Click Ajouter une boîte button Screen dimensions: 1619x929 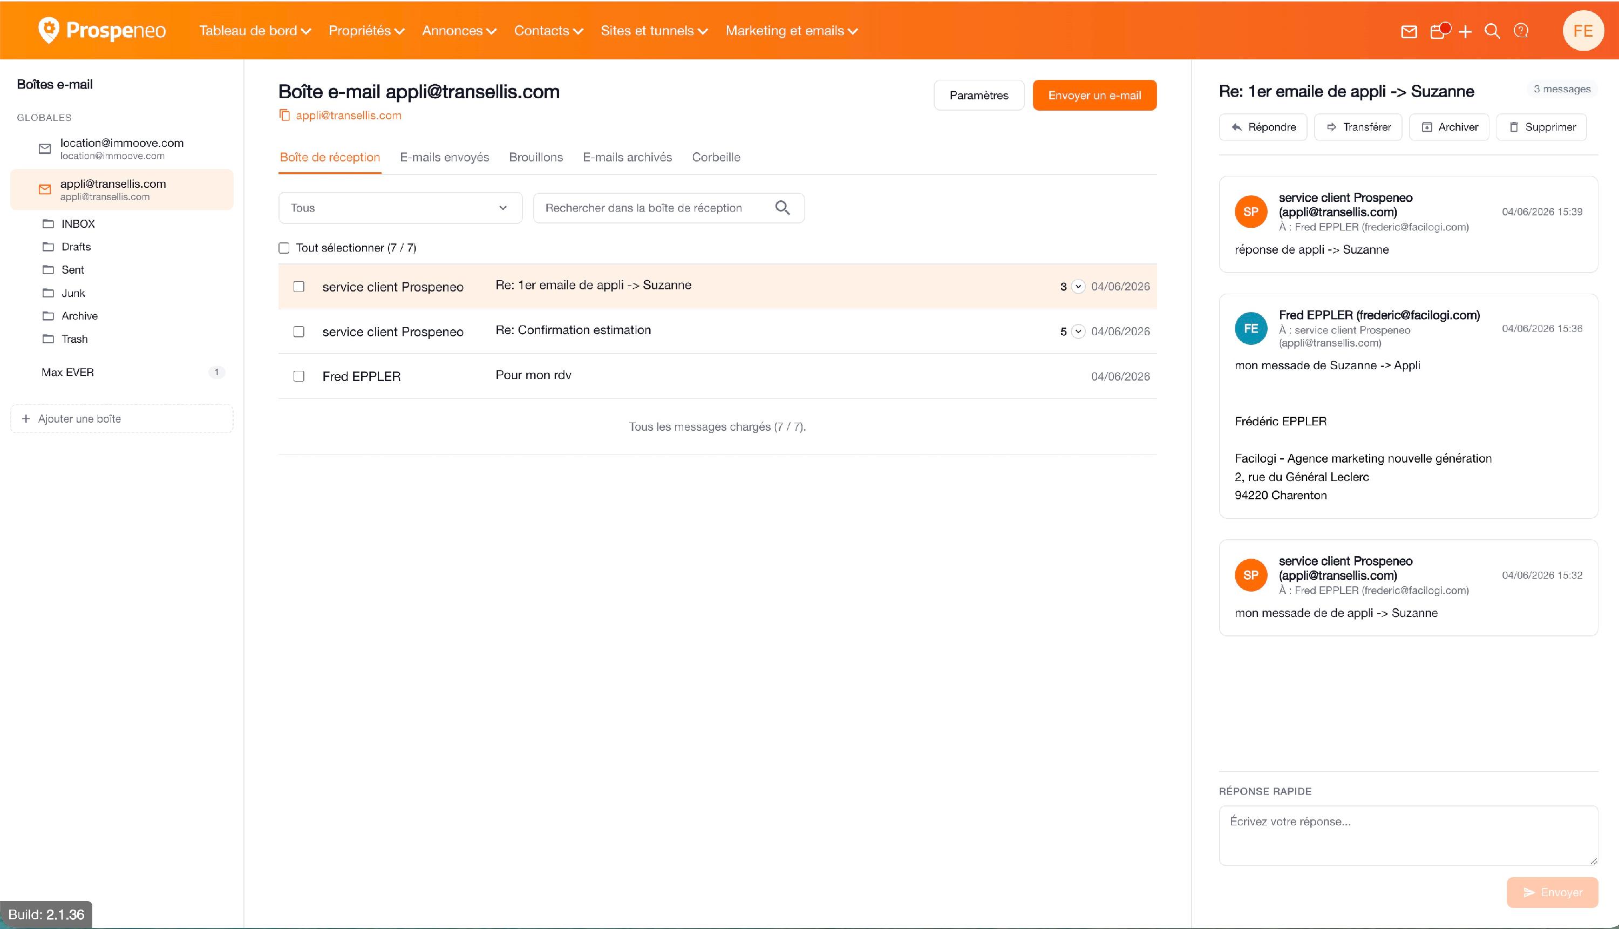pos(121,418)
